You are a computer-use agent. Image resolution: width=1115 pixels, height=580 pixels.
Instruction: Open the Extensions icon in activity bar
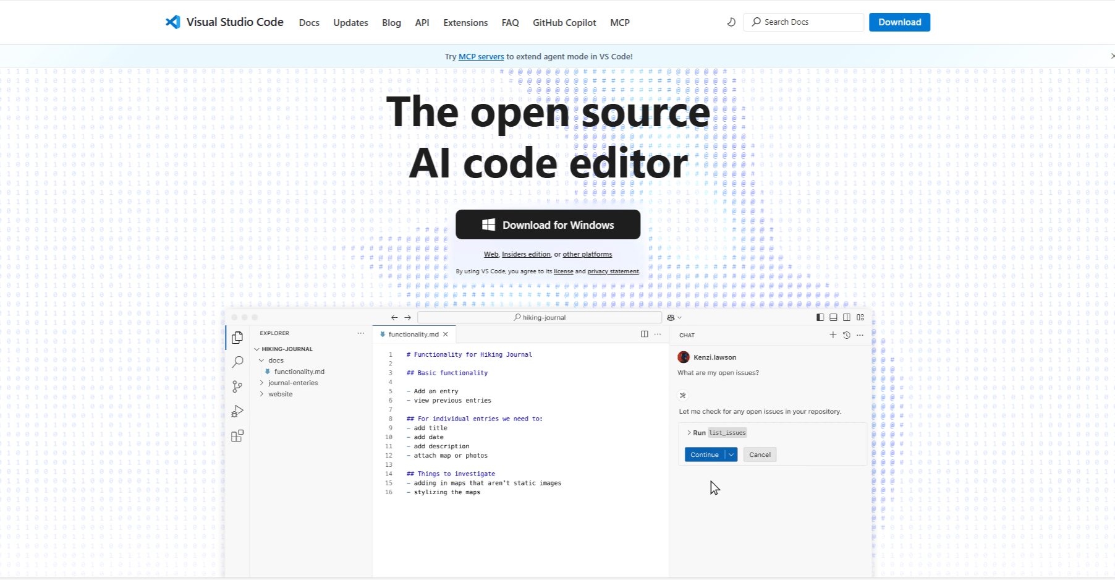237,436
